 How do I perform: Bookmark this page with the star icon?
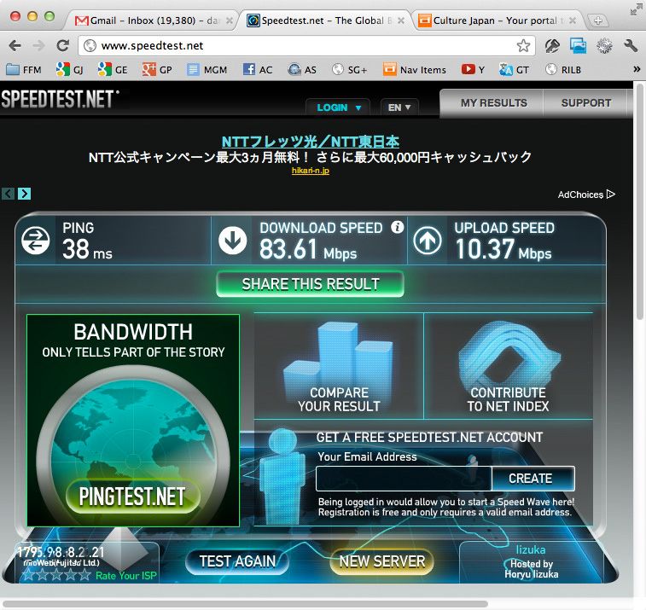pyautogui.click(x=523, y=46)
